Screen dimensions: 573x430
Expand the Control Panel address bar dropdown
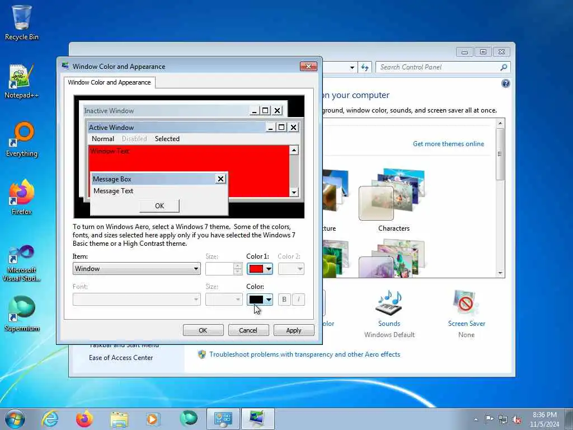352,67
